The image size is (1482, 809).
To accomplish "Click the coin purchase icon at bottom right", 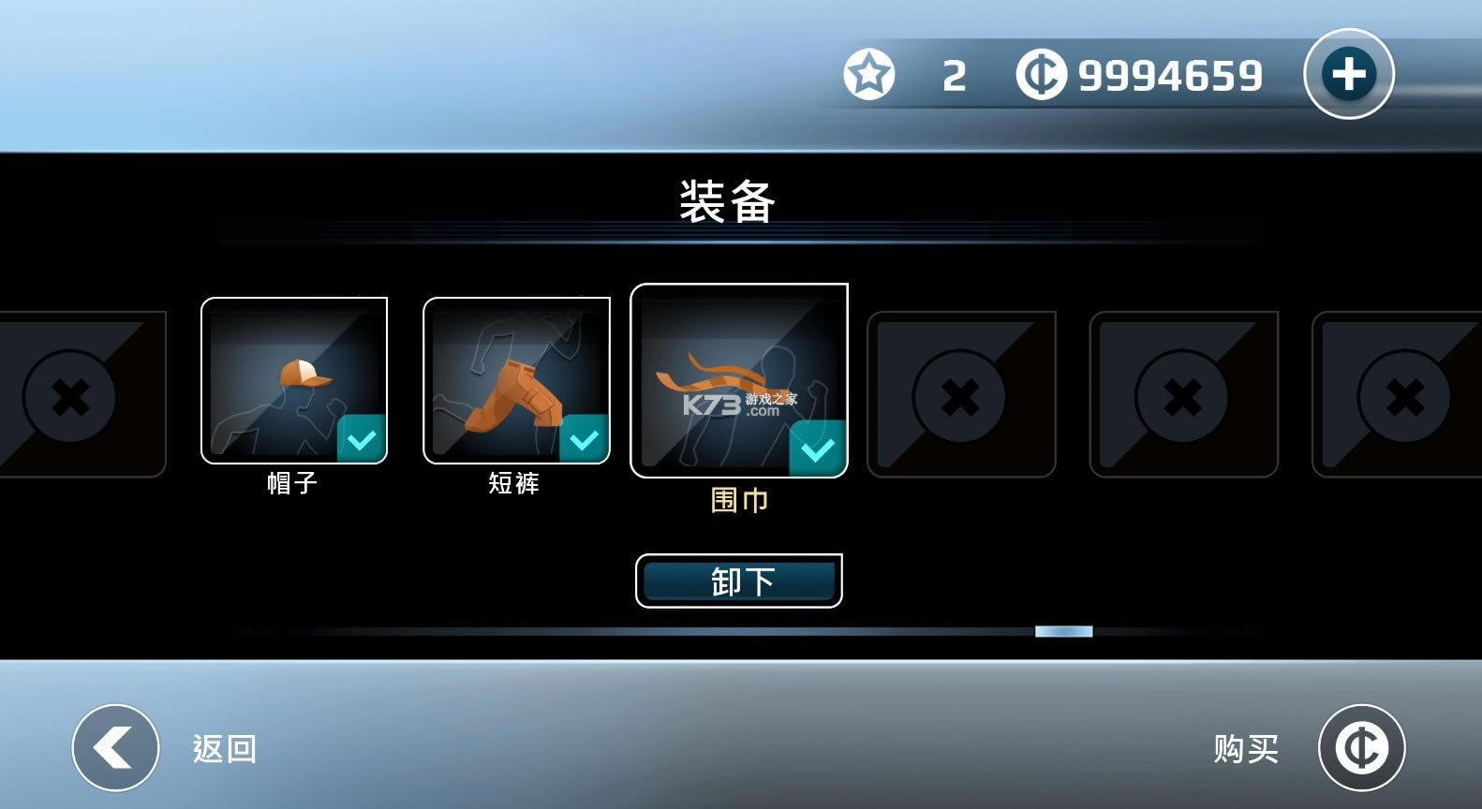I will (x=1362, y=748).
